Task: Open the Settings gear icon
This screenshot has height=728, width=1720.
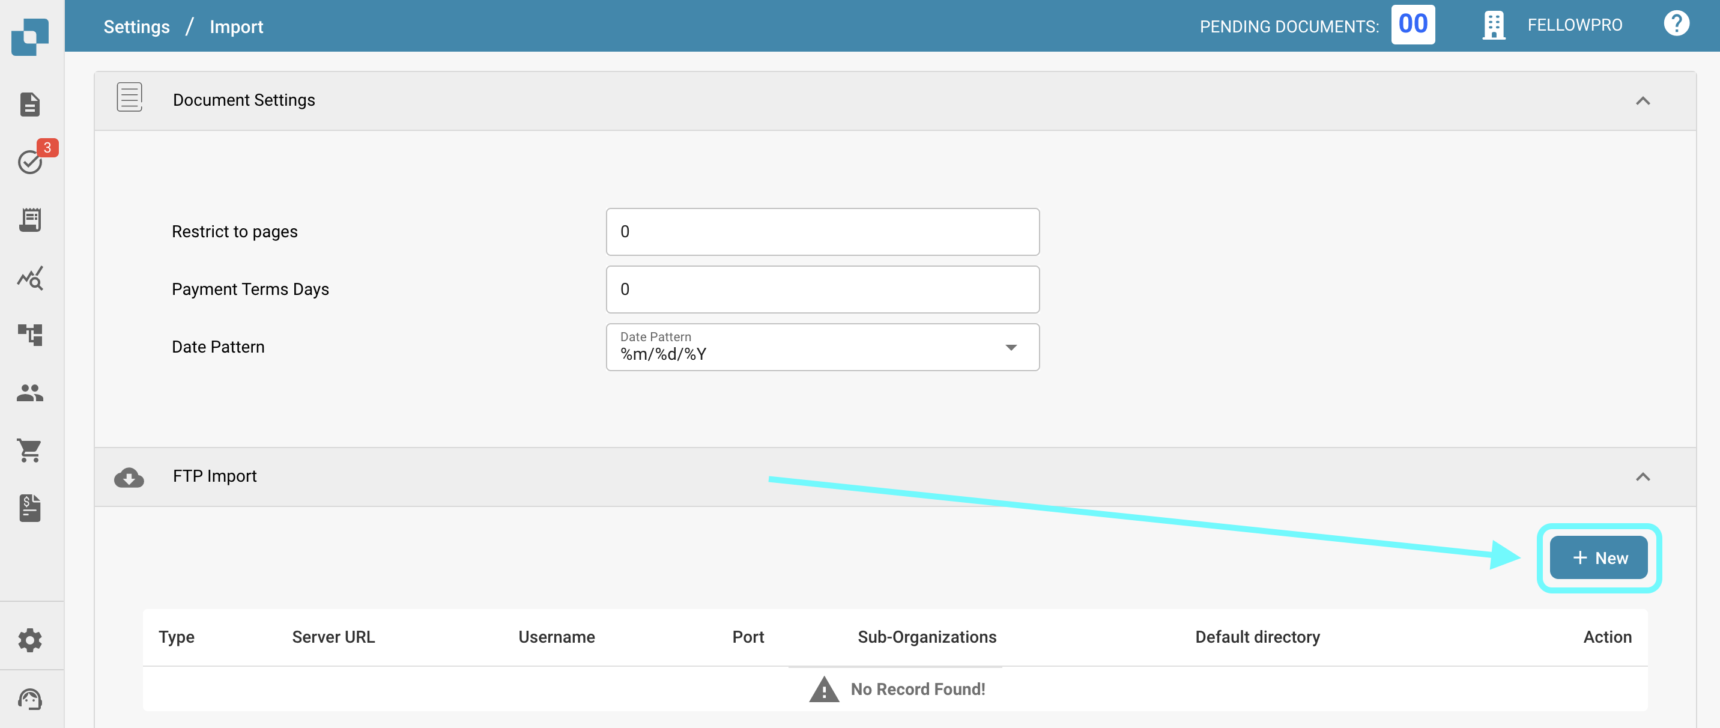Action: point(29,639)
